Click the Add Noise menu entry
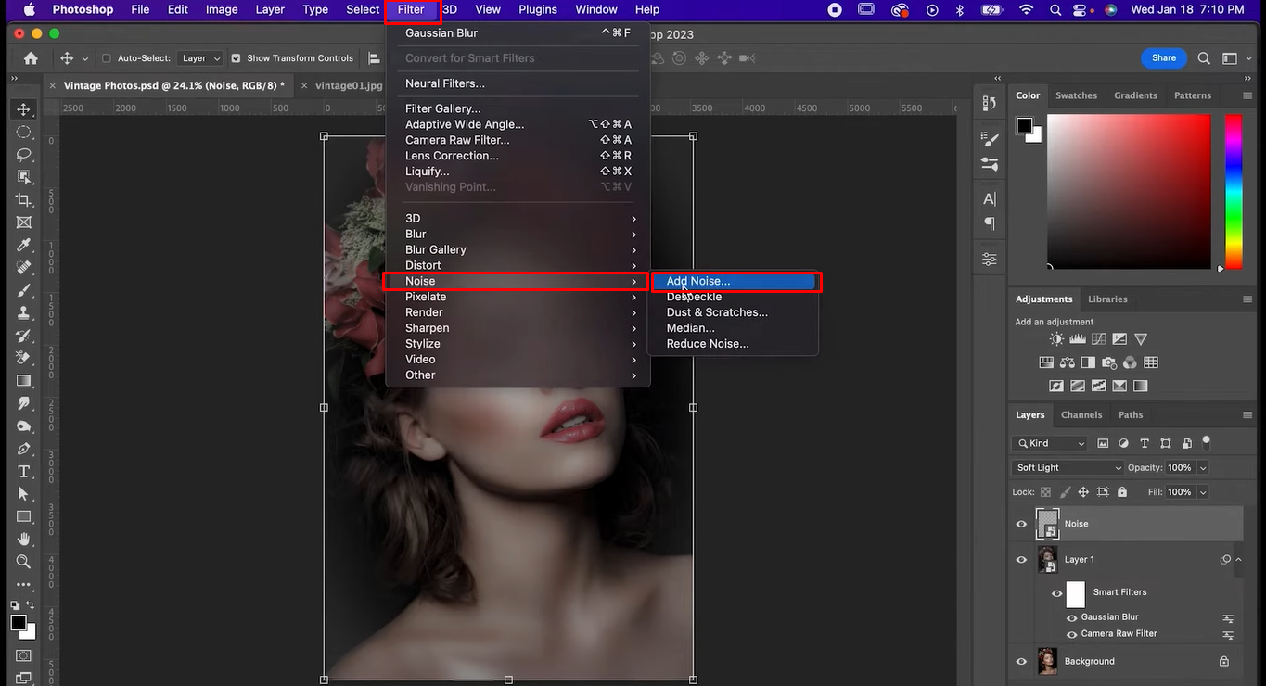Viewport: 1266px width, 686px height. coord(697,280)
